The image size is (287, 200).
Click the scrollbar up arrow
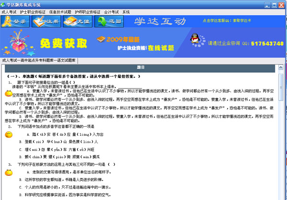[x=281, y=68]
